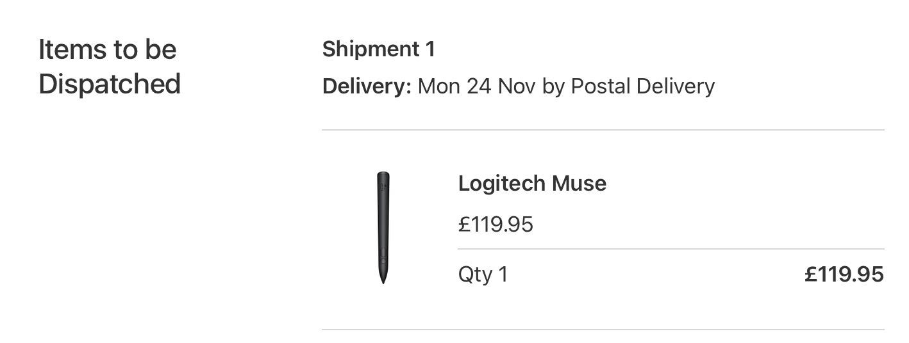The image size is (909, 343).
Task: Open the Logitech Muse product name
Action: point(531,184)
